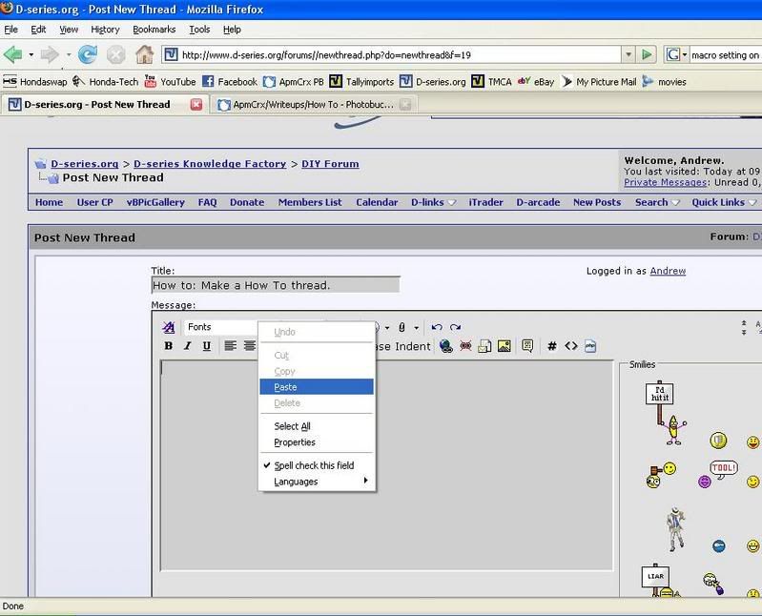This screenshot has height=616, width=762.
Task: Click the Italic formatting button
Action: click(x=188, y=346)
